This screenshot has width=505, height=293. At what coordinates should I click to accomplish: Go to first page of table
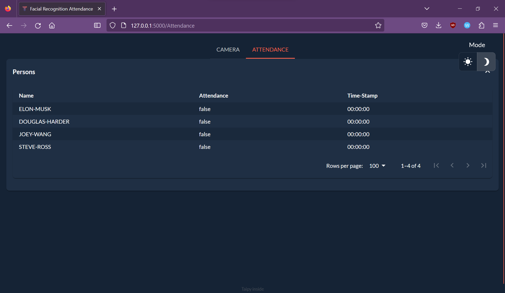(x=436, y=165)
